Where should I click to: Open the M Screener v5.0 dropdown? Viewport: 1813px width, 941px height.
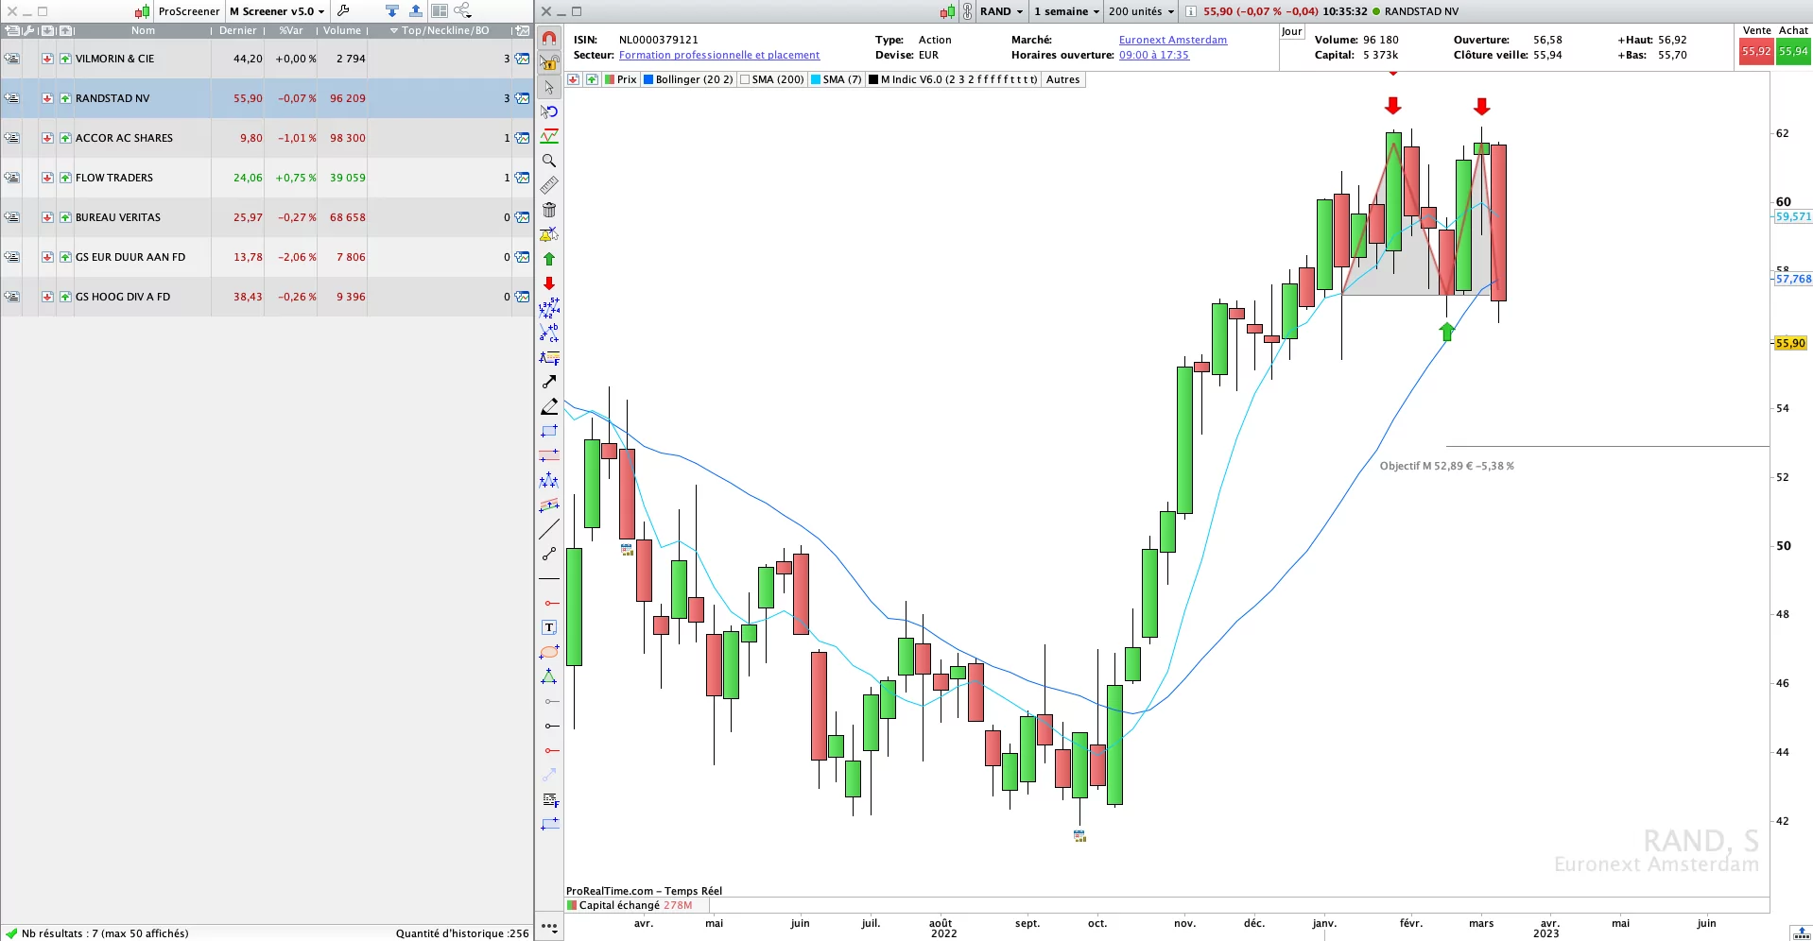coord(277,11)
